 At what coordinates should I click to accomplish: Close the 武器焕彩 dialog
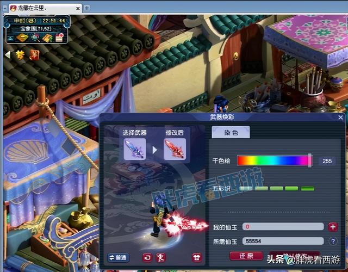pyautogui.click(x=341, y=118)
